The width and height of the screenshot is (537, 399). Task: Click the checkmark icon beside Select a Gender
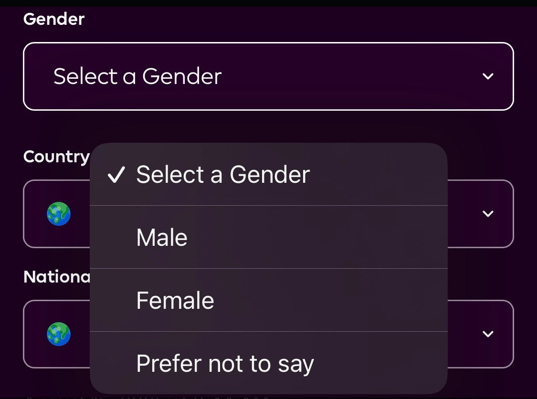coord(116,175)
